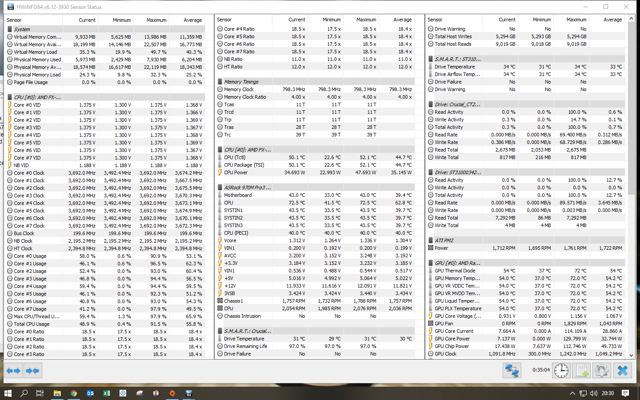The image size is (640, 400).
Task: Open Excel from the taskbar
Action: pyautogui.click(x=107, y=393)
